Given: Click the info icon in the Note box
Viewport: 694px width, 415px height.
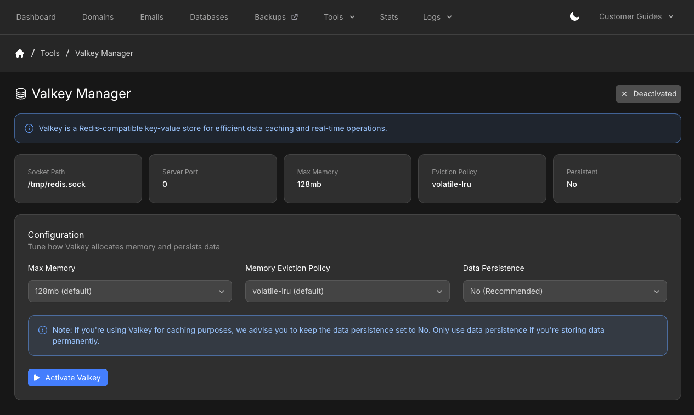Looking at the screenshot, I should pos(42,330).
